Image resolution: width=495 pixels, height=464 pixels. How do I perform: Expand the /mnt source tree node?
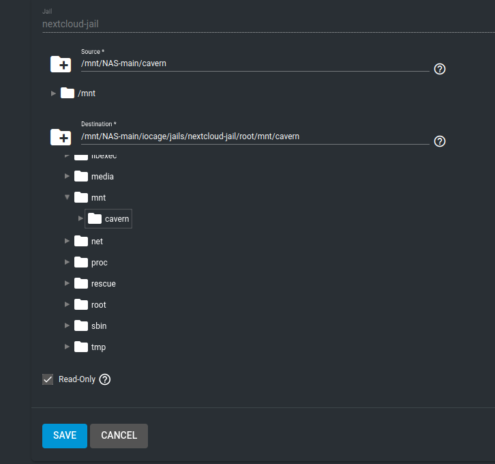coord(54,93)
